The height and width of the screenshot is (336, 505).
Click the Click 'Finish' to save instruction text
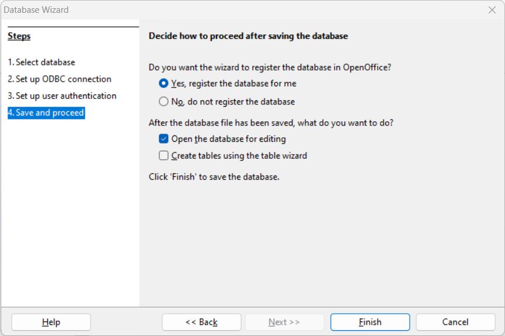(214, 177)
